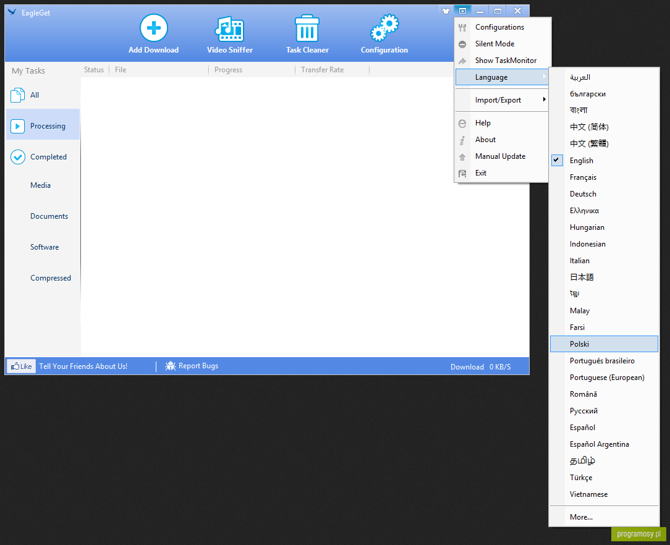
Task: Open the Configuration gears icon
Action: pyautogui.click(x=384, y=28)
